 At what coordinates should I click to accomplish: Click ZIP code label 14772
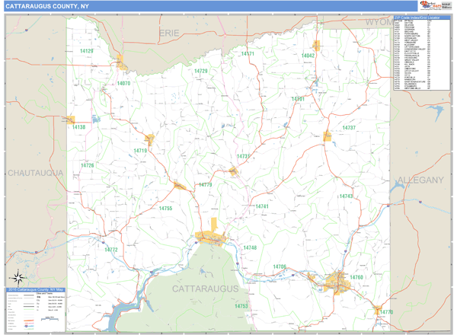[111, 250]
